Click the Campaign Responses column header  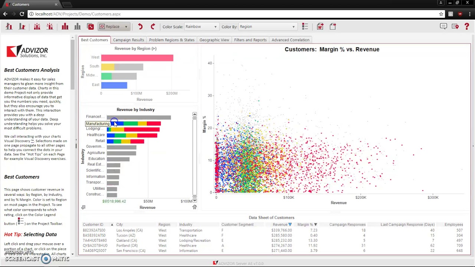[347, 224]
